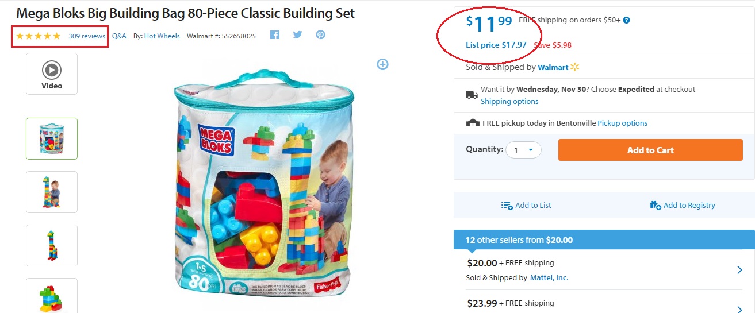Add item to Registry
The width and height of the screenshot is (755, 313).
(x=683, y=205)
